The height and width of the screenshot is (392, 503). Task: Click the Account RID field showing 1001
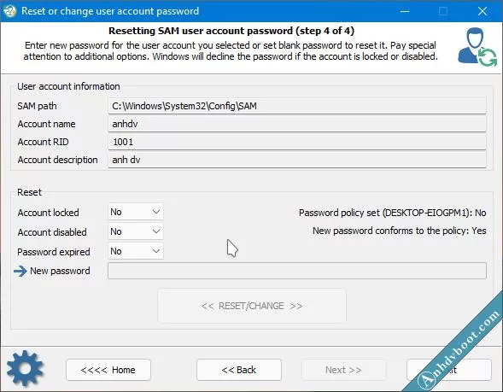click(297, 142)
